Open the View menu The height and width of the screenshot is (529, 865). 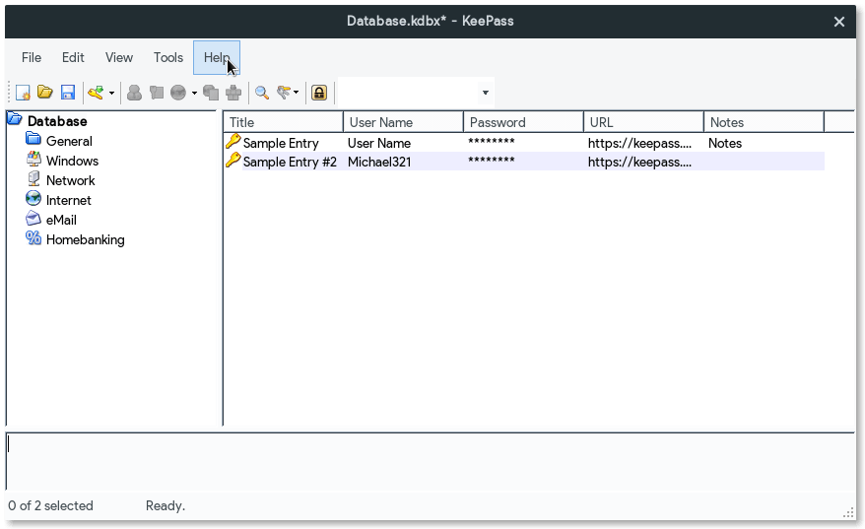point(119,57)
